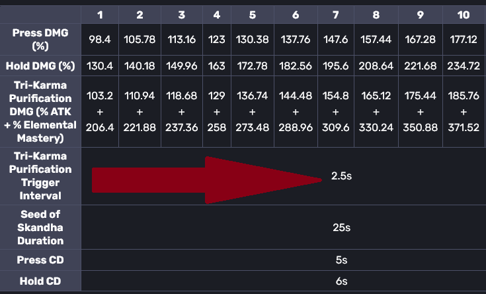
Task: Select Tri-Karma Elemental Mastery value 330.24
Action: point(376,127)
